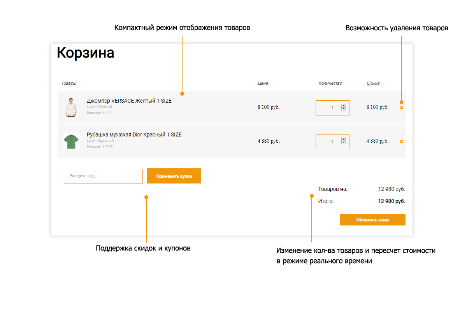Image resolution: width=467 pixels, height=311 pixels.
Task: Click the Количество column header
Action: pos(330,83)
